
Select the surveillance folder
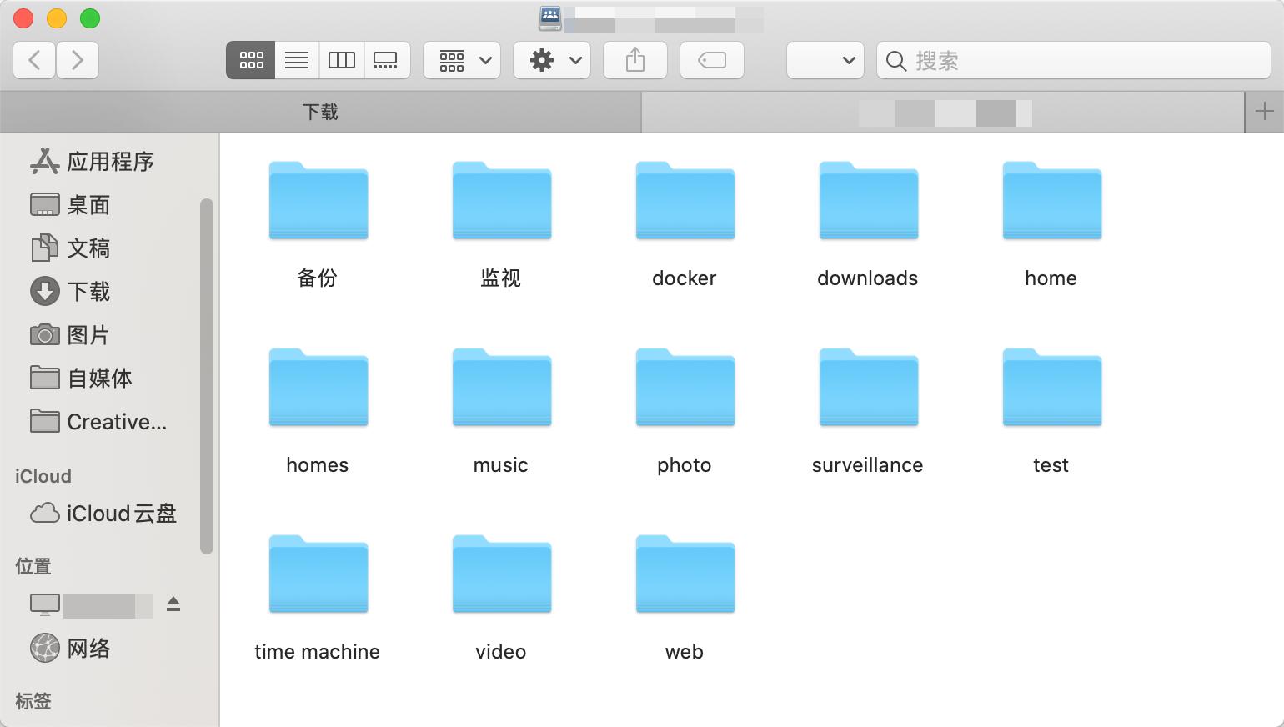pyautogui.click(x=868, y=389)
